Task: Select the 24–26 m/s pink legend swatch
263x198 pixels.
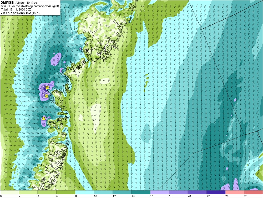Action: 235,192
